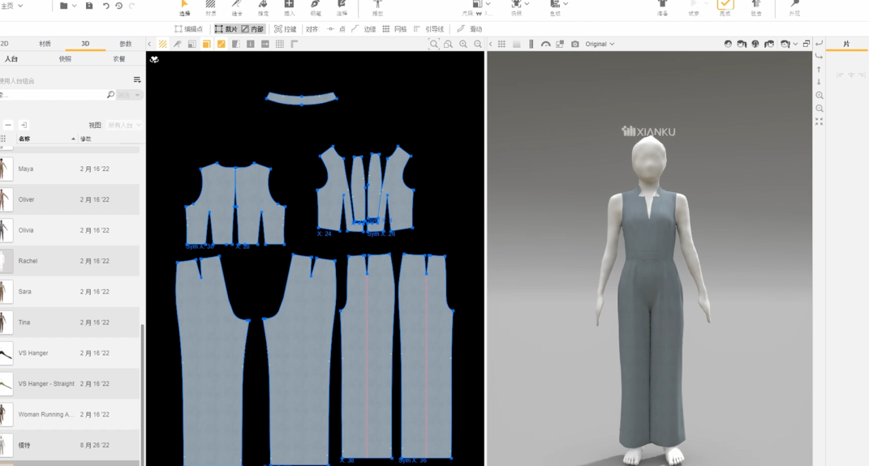869x466 pixels.
Task: Toggle the 完成 checkmark button
Action: pos(725,6)
